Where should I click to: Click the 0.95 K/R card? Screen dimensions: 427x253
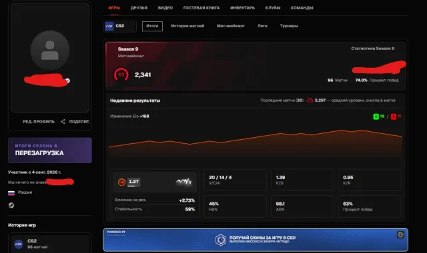tap(370, 180)
